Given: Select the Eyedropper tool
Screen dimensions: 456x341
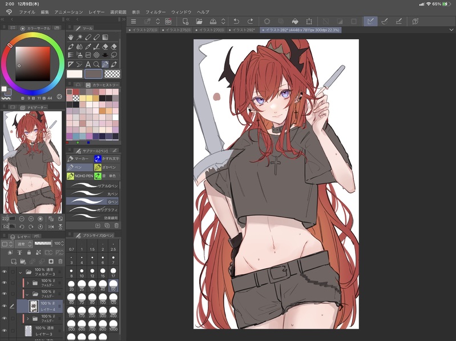Looking at the screenshot, I should [x=88, y=46].
